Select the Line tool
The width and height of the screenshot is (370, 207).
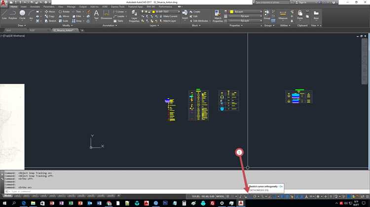(4, 15)
